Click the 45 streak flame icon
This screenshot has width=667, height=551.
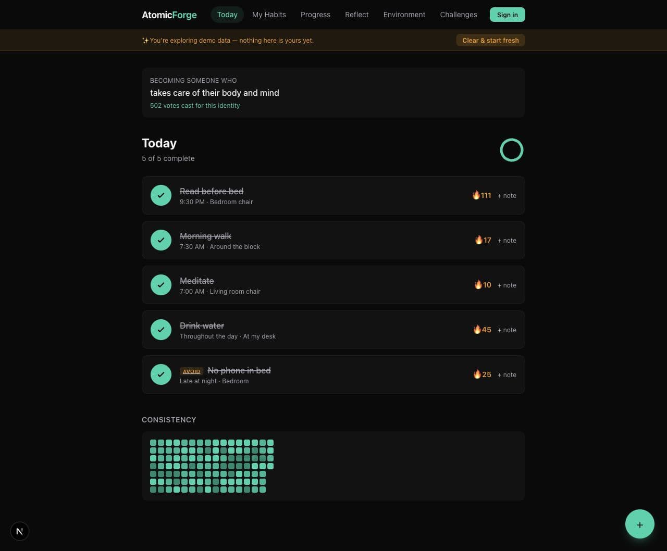click(x=477, y=330)
